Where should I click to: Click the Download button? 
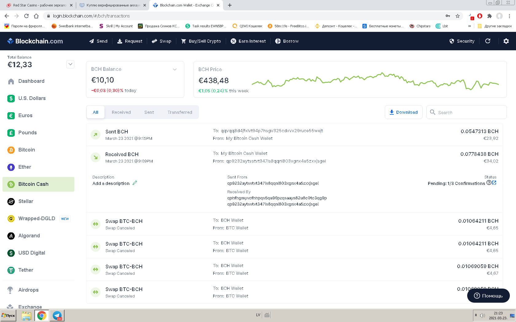tap(404, 112)
